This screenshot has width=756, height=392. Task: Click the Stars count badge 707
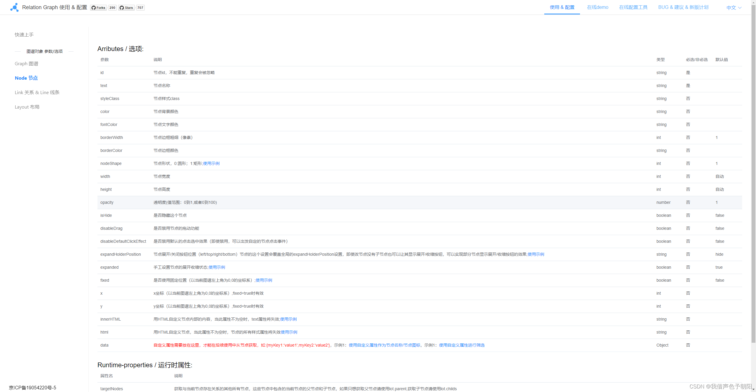point(140,8)
